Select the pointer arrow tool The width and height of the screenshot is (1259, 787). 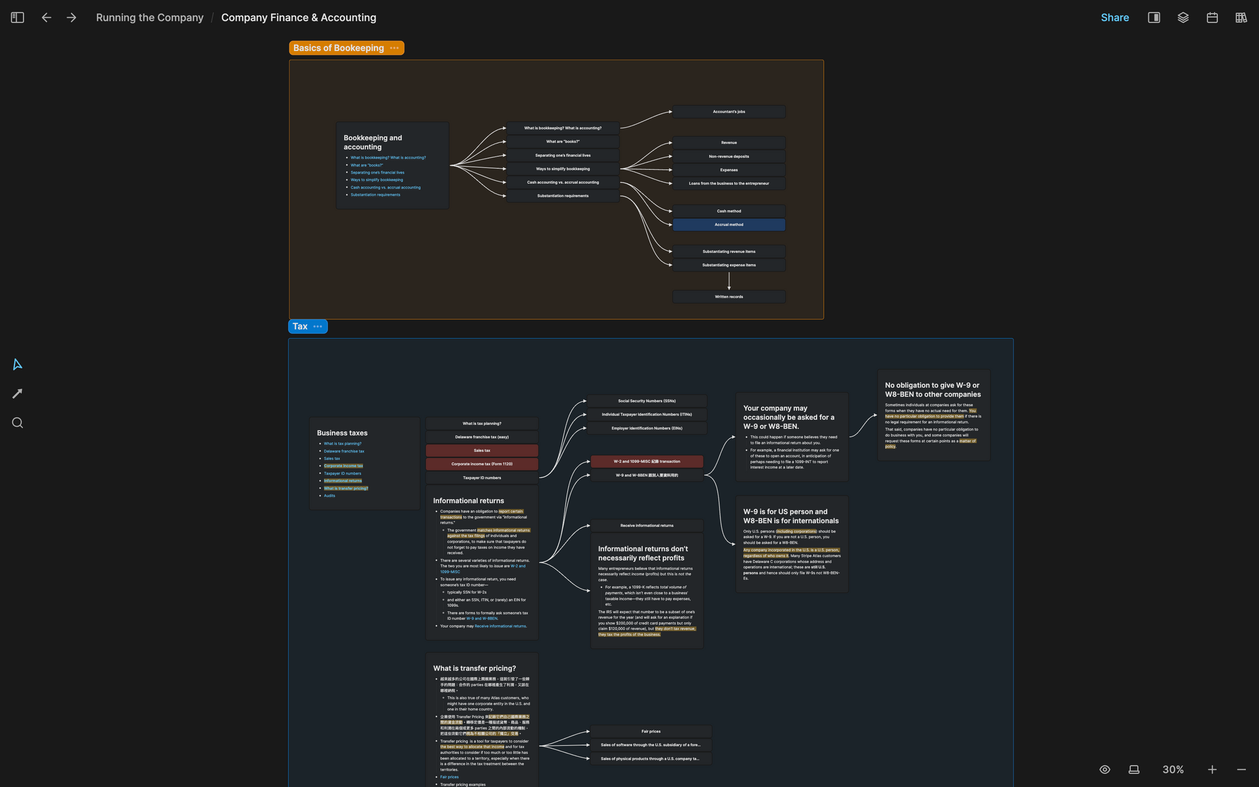pyautogui.click(x=18, y=365)
